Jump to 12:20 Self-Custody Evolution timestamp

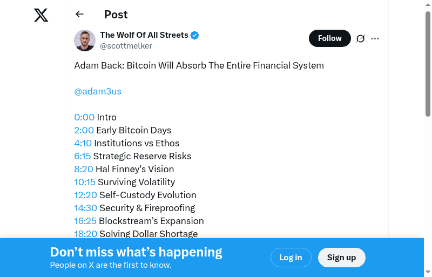coord(85,195)
